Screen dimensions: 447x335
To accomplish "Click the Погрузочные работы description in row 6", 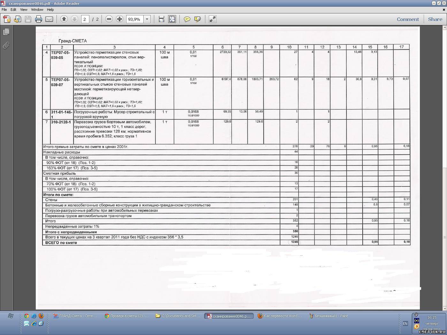I will (x=114, y=114).
